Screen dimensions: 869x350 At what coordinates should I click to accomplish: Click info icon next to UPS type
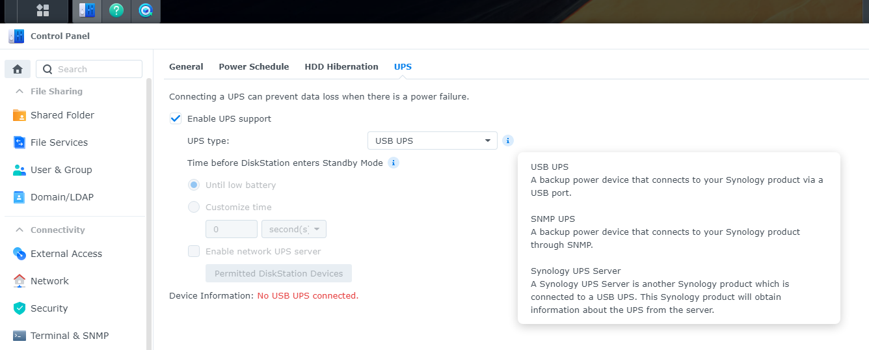coord(508,141)
